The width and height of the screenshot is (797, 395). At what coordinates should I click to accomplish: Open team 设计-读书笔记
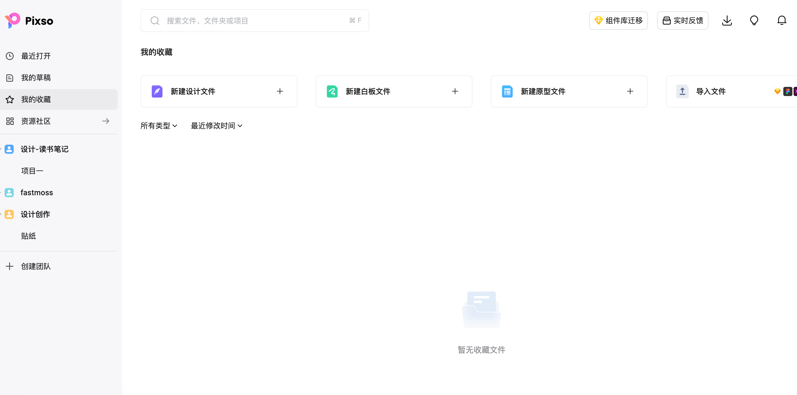pyautogui.click(x=45, y=149)
